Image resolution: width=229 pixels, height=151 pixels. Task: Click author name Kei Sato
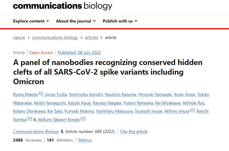55,111
